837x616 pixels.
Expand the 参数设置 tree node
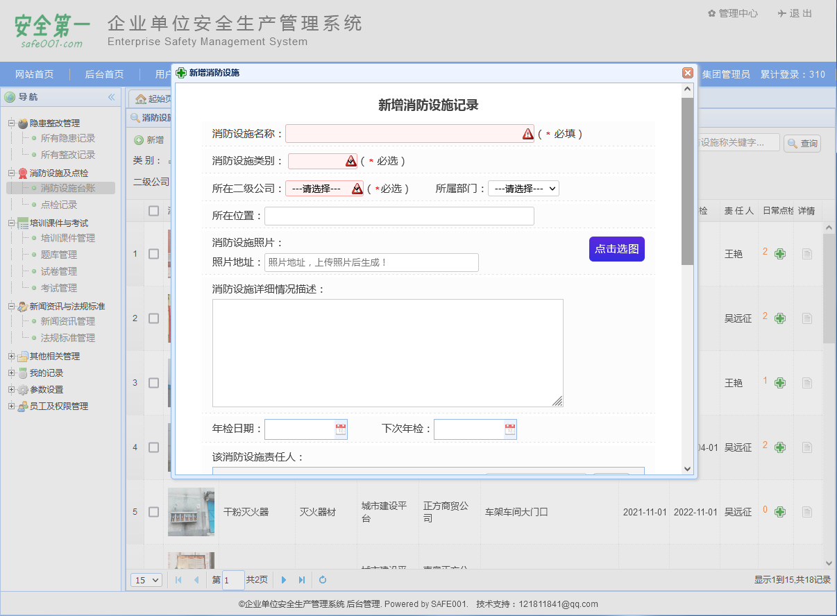pos(11,390)
